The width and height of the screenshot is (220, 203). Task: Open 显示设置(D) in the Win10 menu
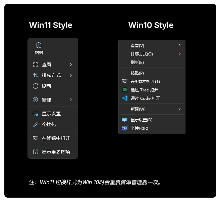point(152,120)
